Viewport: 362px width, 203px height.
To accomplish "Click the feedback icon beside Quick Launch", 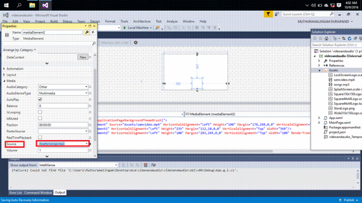I will point(277,14).
